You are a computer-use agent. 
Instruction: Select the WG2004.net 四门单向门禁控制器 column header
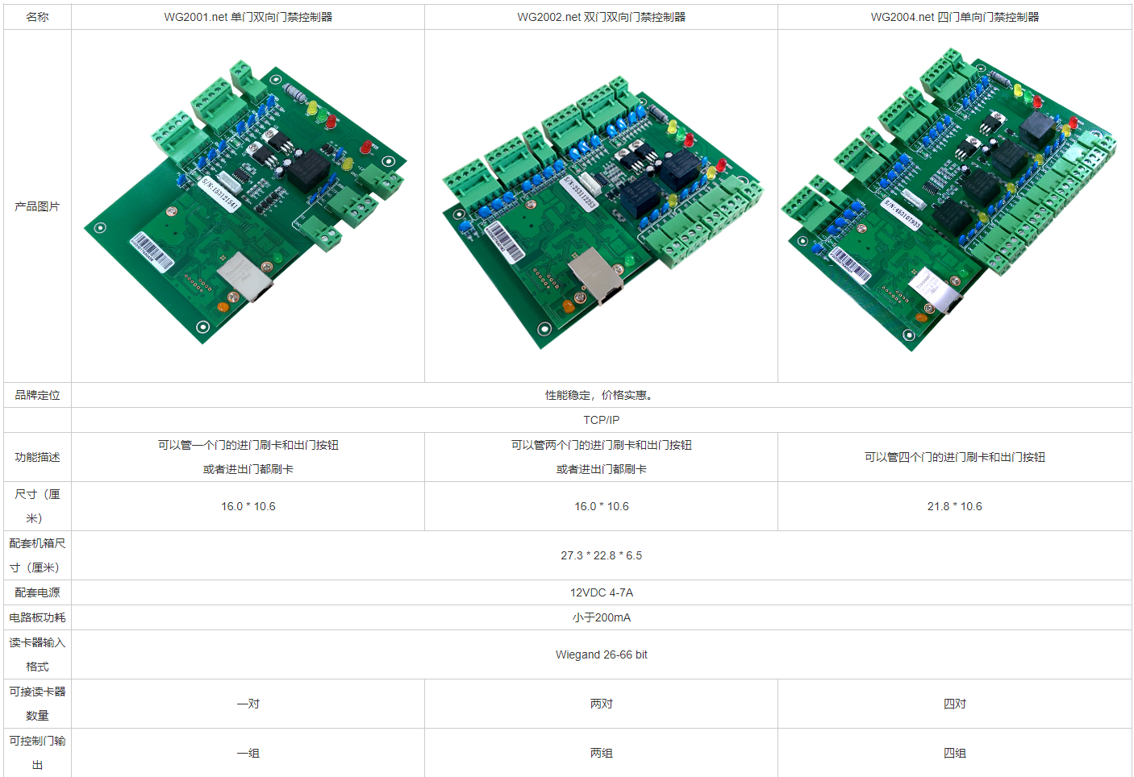click(954, 17)
